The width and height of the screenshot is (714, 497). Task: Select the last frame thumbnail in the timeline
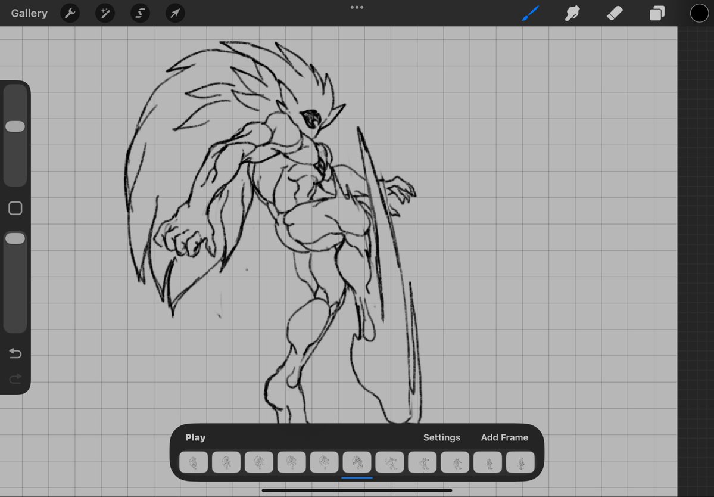(520, 462)
